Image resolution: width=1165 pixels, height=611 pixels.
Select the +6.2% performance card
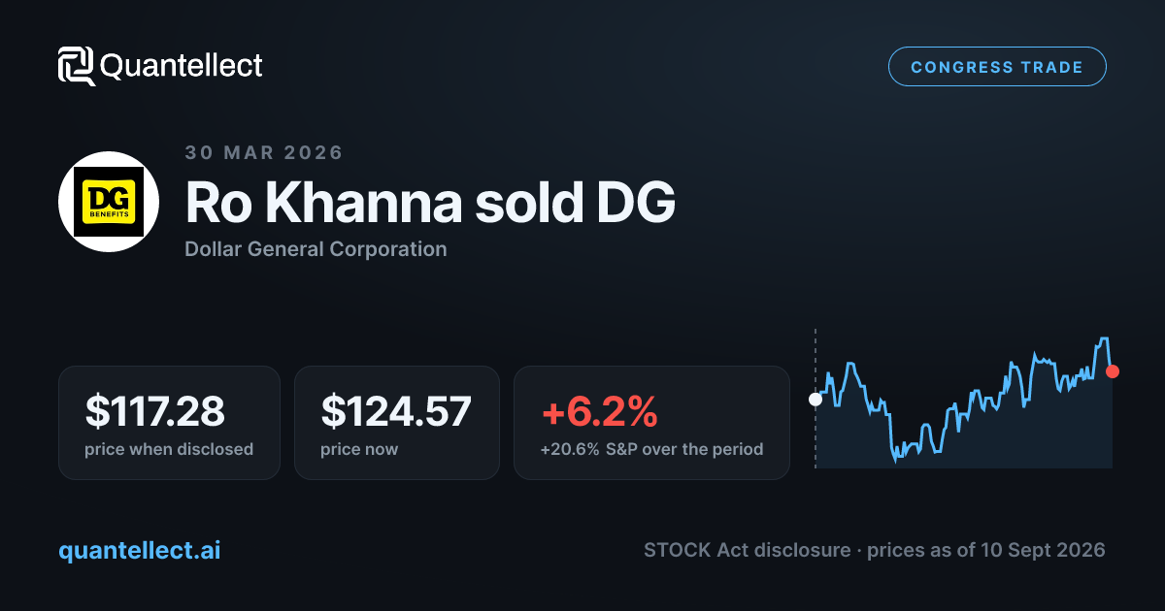click(651, 423)
